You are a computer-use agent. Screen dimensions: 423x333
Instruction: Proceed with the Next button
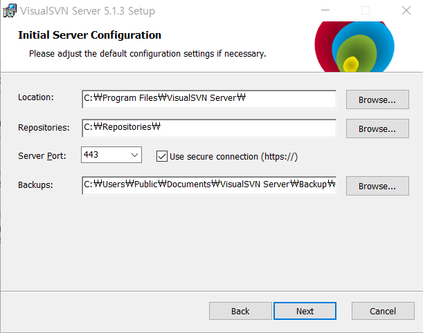tap(305, 311)
